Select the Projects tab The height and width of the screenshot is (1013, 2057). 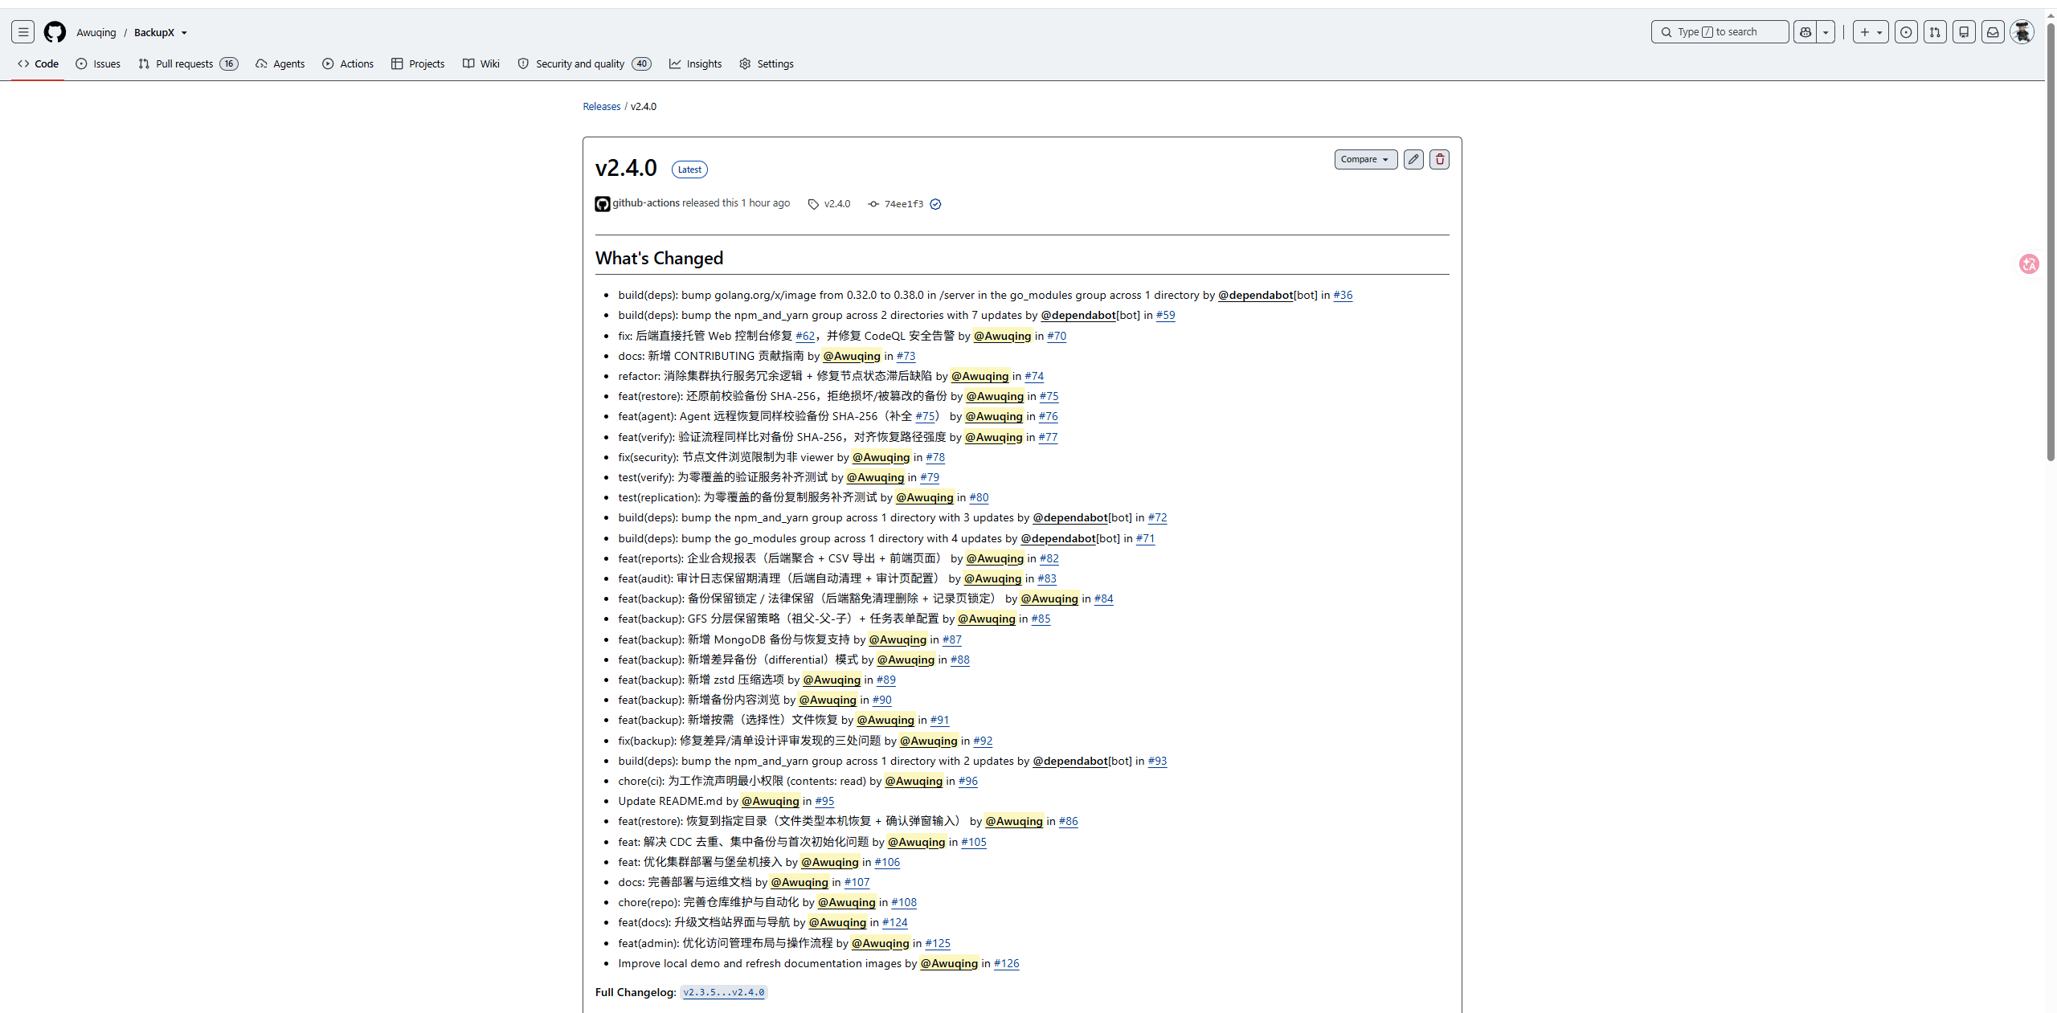pos(418,63)
